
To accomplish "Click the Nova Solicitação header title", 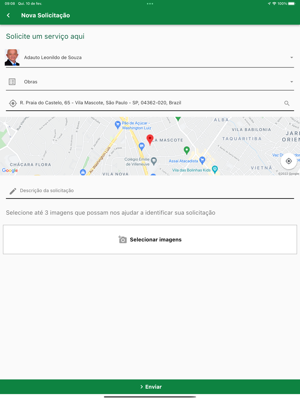I will click(45, 15).
